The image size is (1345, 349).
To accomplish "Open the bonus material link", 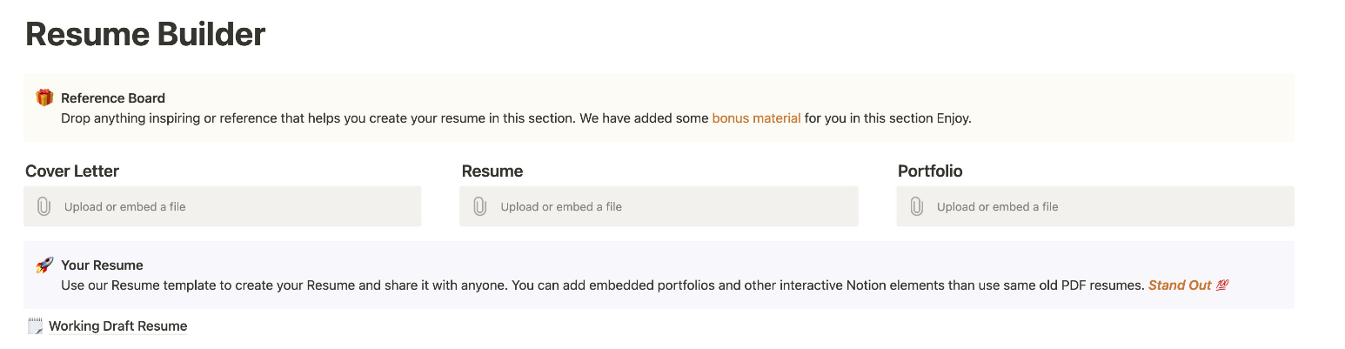I will click(756, 117).
